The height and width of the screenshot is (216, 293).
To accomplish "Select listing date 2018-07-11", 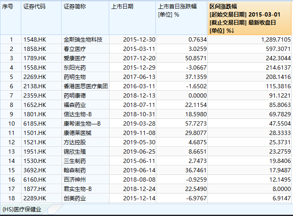I will 139,105.
